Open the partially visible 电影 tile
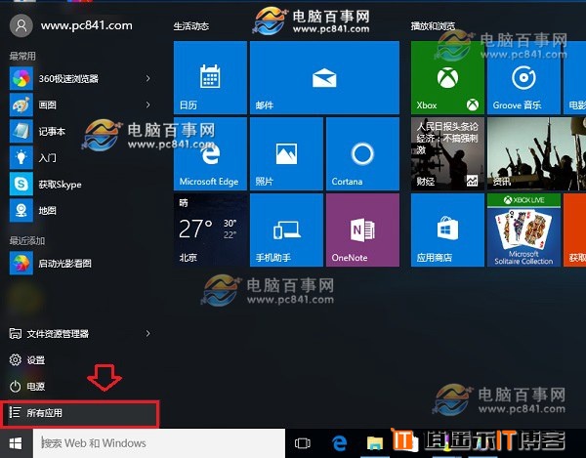This screenshot has width=586, height=458. 575,78
